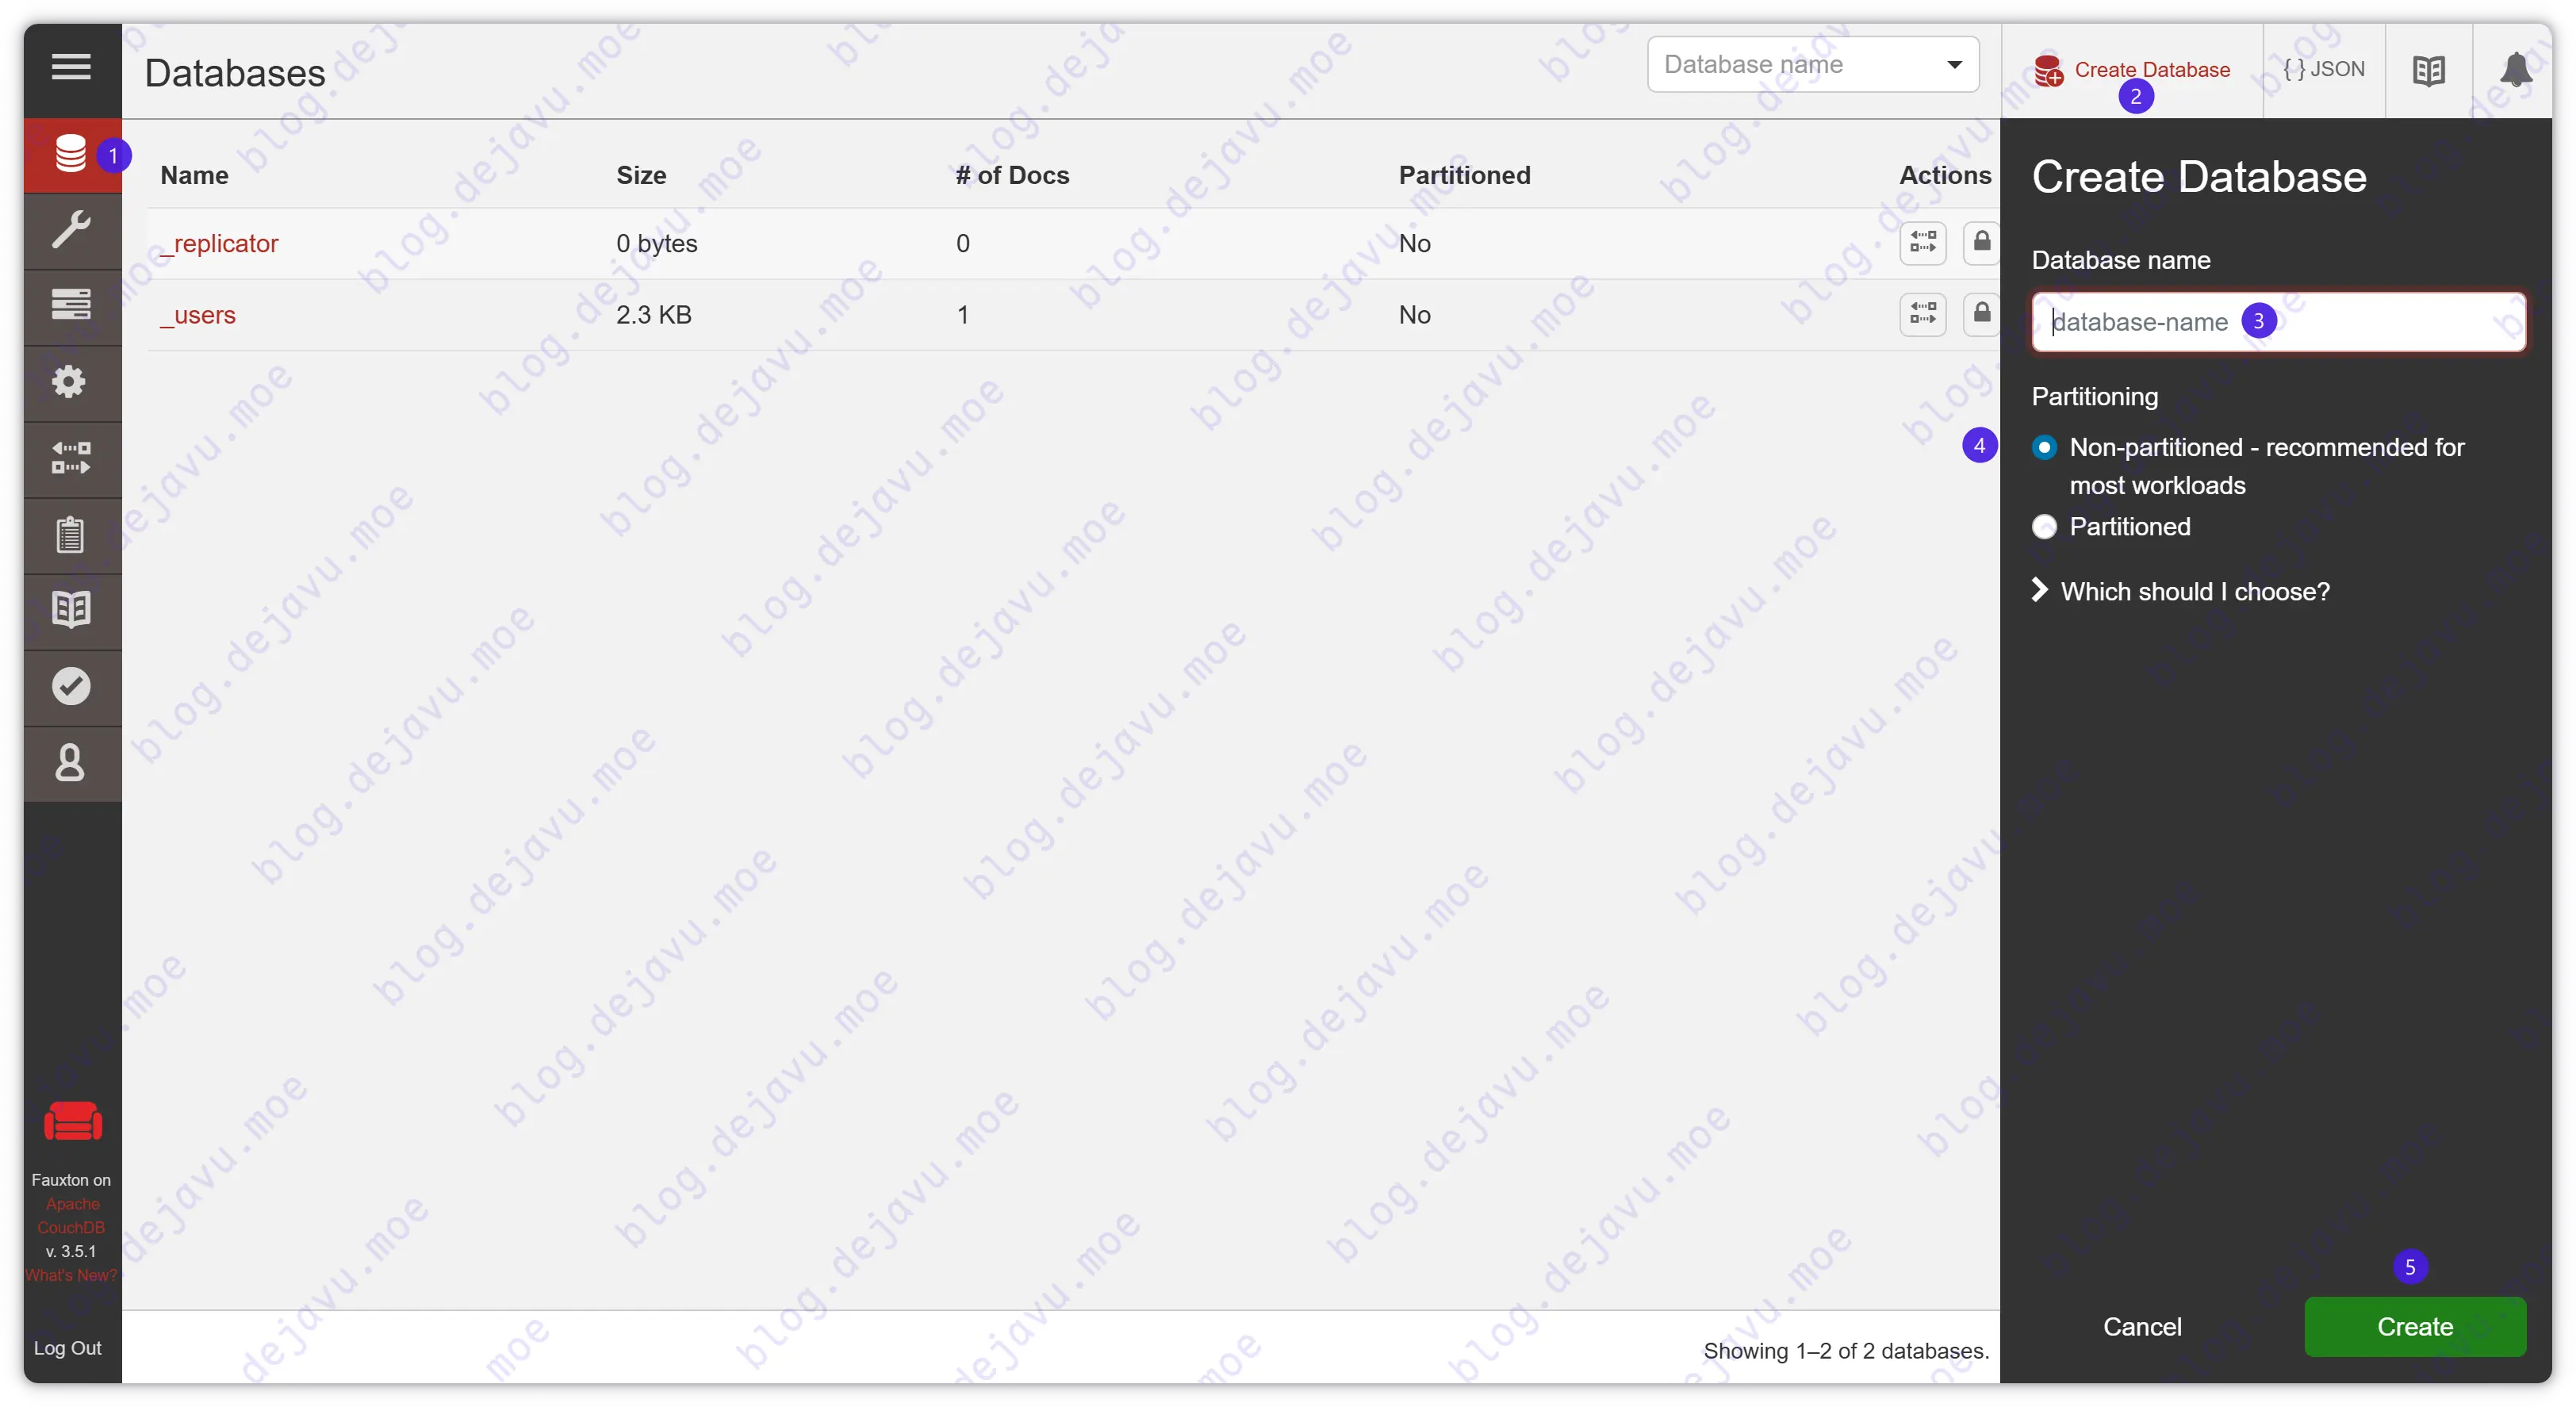Click the database-name input field

pos(2380,322)
